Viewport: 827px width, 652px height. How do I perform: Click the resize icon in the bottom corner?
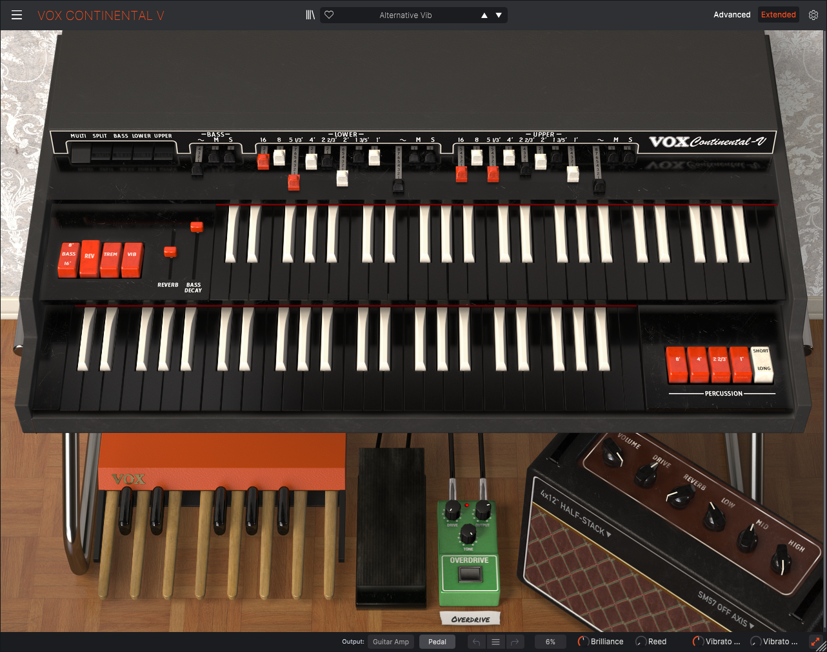815,642
